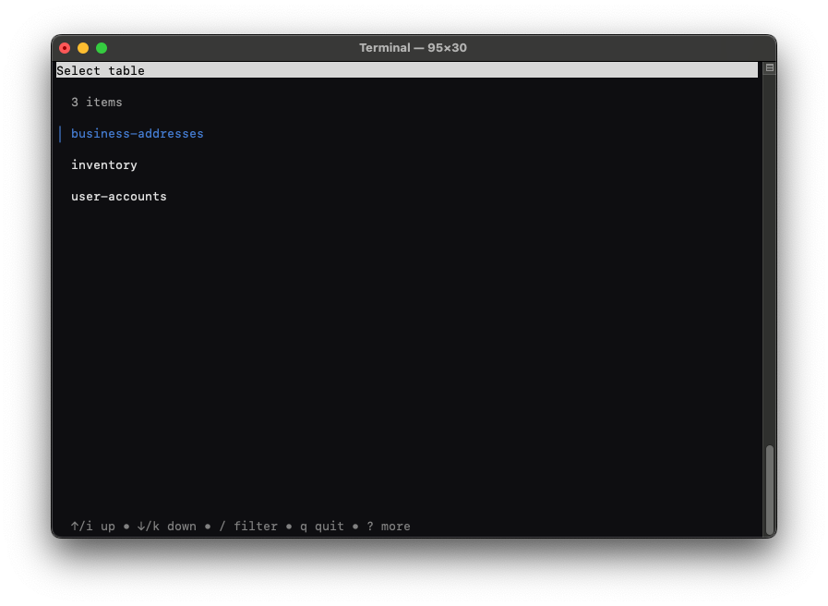Click the "/ filter" shortcut hint

pyautogui.click(x=248, y=527)
